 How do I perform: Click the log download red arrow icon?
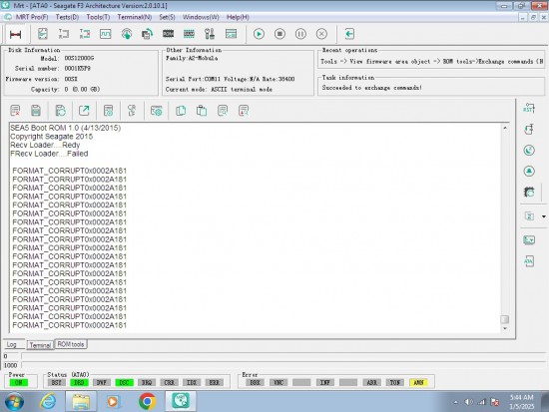(x=244, y=111)
